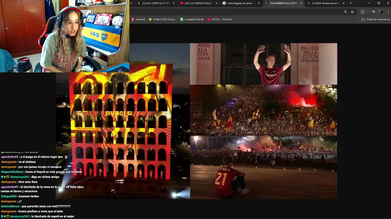Click chat message 'llore anto llore'

pos(29,182)
